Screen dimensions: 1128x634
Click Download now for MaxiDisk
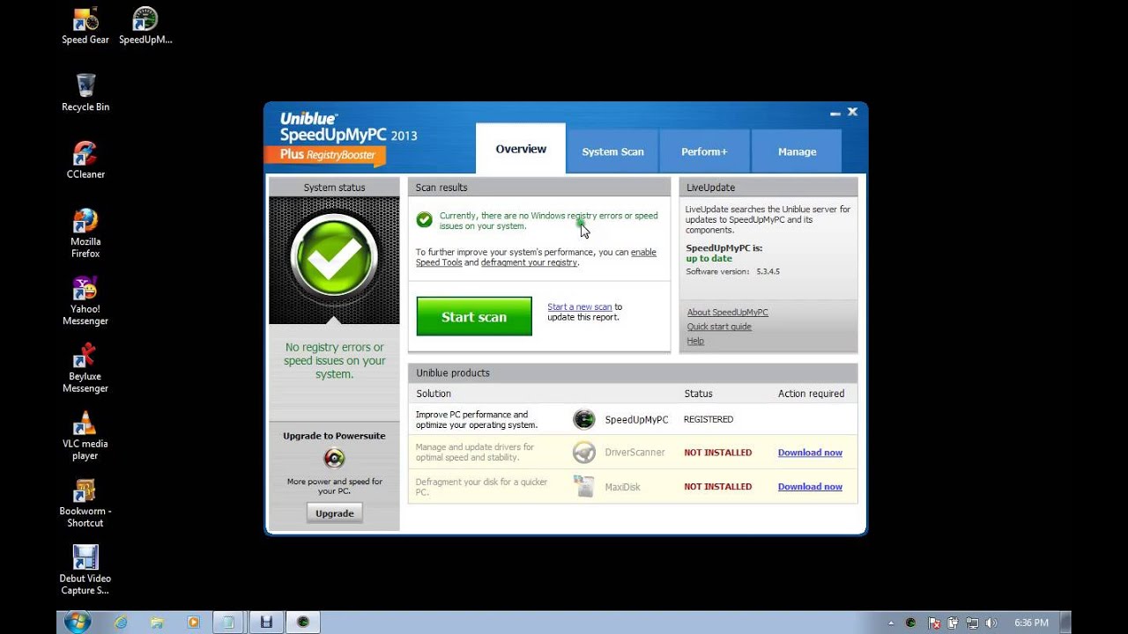[x=810, y=486]
